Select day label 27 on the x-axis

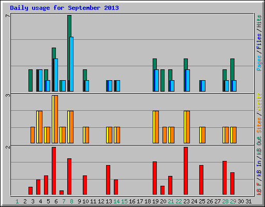tap(217, 201)
